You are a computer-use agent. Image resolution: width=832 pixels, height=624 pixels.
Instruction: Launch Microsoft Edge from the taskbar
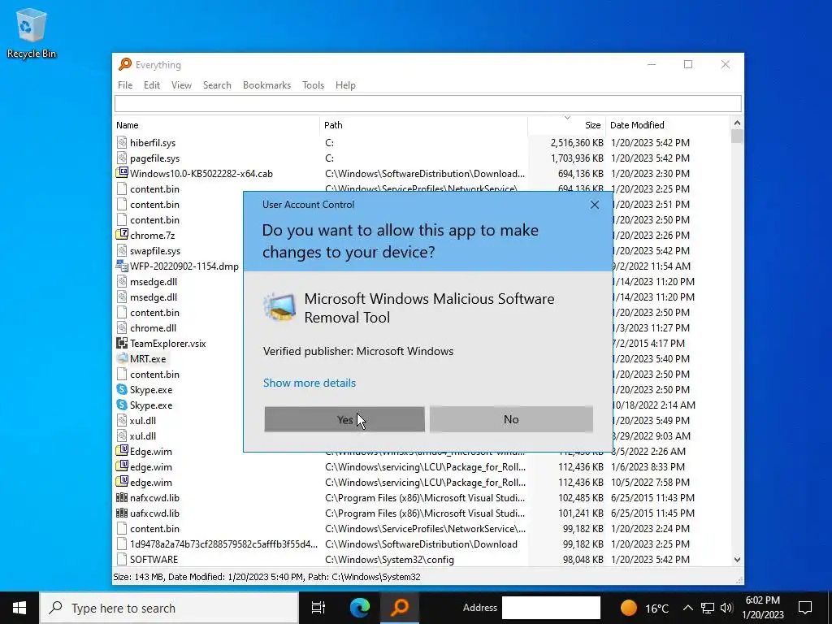pos(359,608)
